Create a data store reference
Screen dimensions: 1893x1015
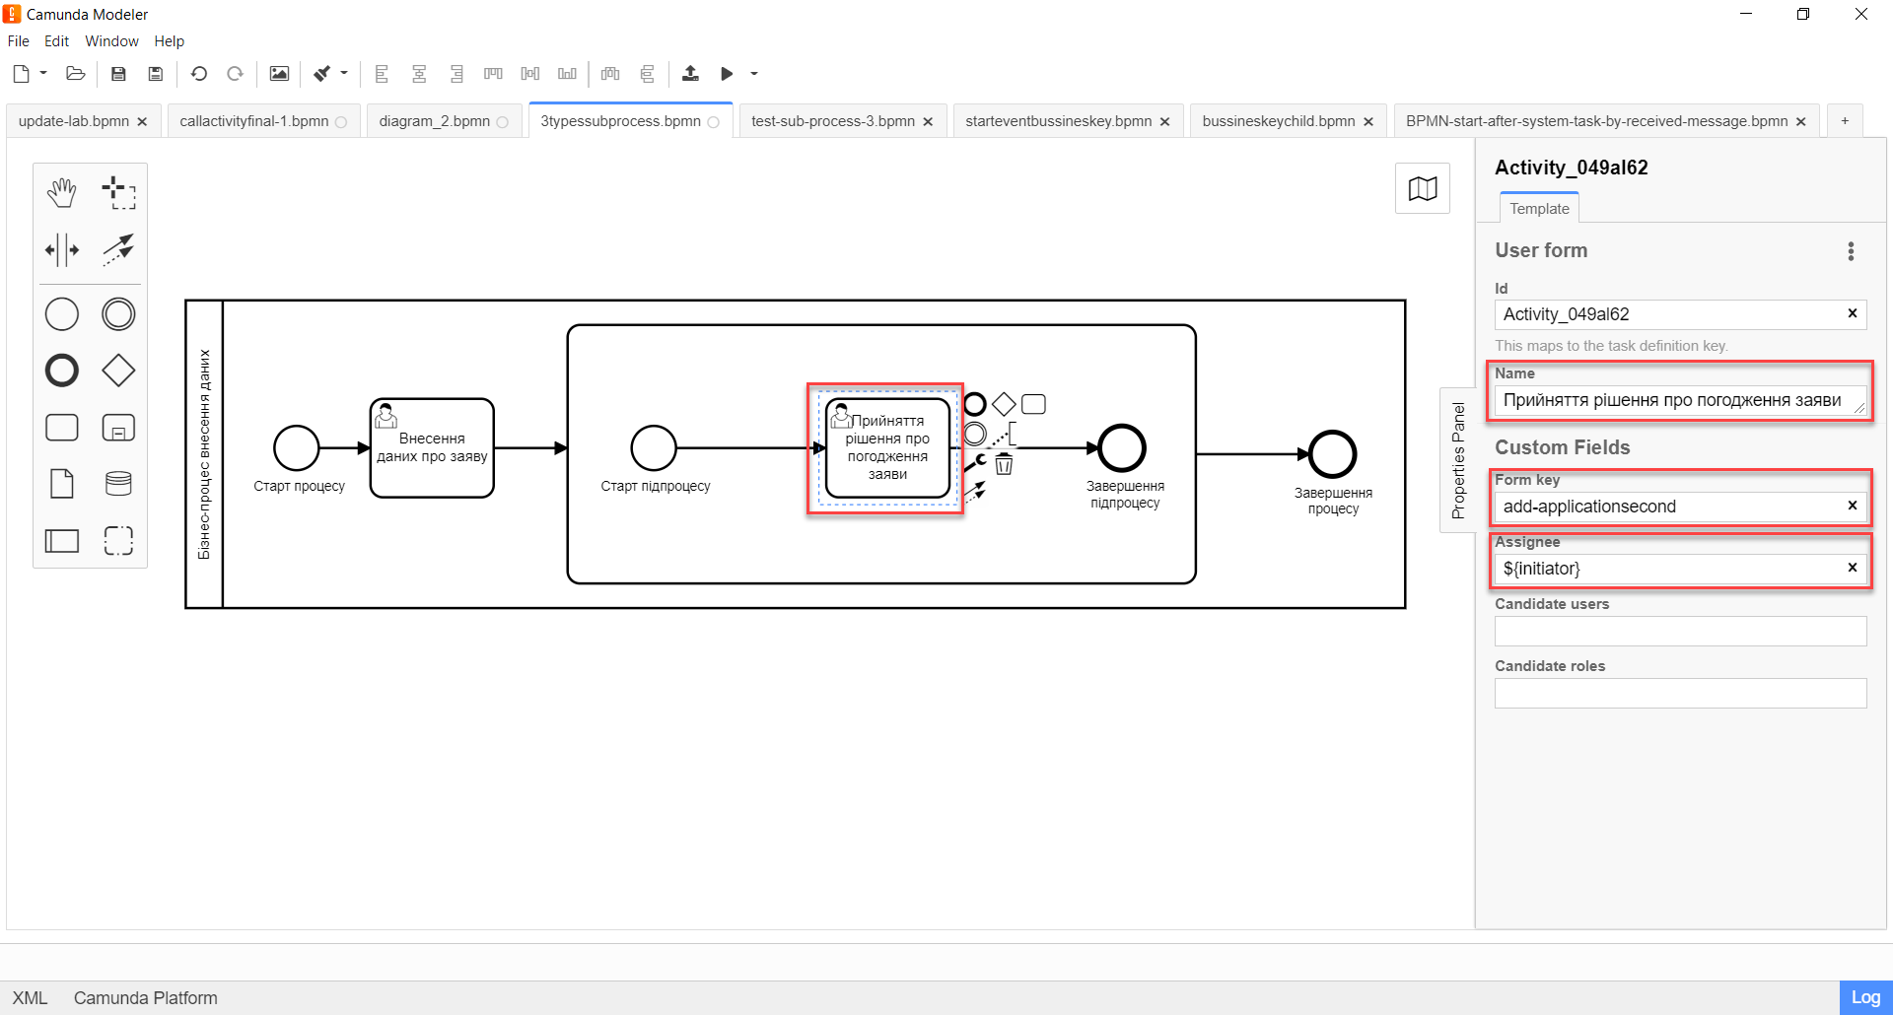click(118, 484)
